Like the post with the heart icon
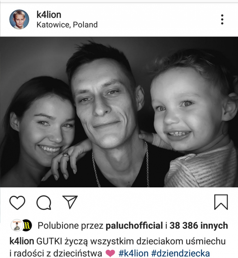 coord(17,203)
